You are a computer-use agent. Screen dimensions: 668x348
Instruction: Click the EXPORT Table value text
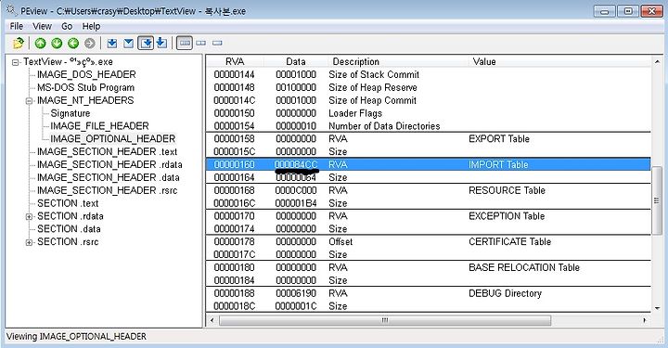(499, 139)
